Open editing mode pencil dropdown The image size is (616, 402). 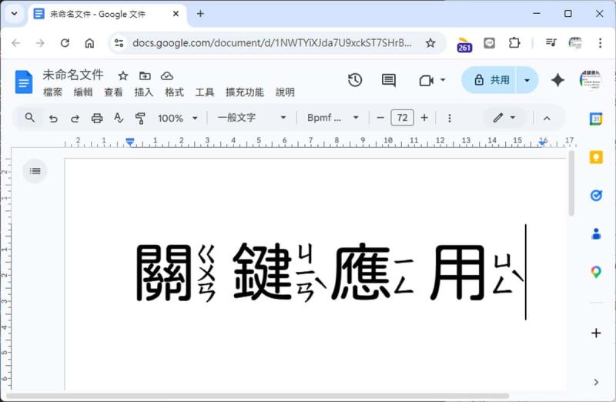click(x=504, y=118)
